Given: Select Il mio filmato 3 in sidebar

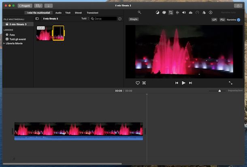Looking at the screenshot, I should coord(18,24).
